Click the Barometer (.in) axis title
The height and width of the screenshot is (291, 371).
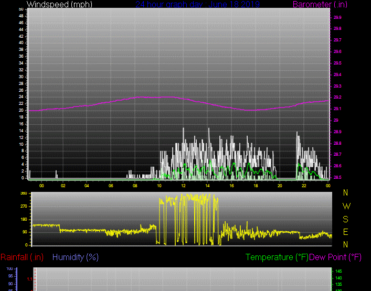pyautogui.click(x=320, y=4)
